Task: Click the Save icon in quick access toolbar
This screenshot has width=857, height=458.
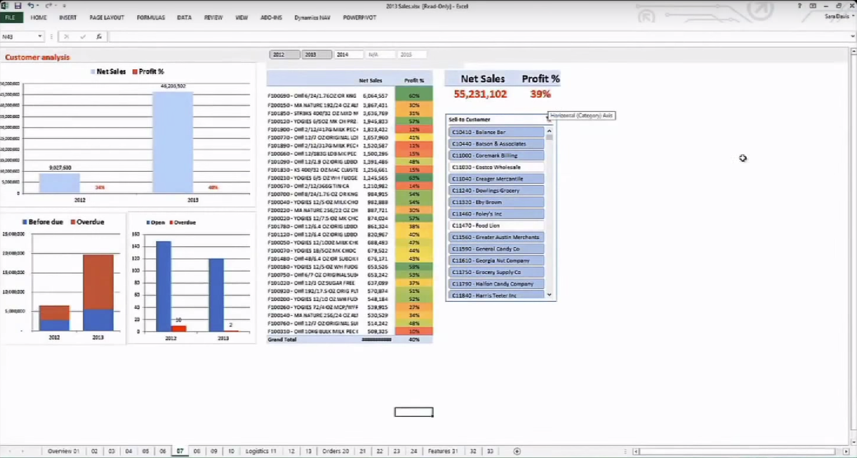Action: [18, 5]
